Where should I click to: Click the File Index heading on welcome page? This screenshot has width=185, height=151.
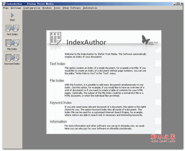coord(57,81)
